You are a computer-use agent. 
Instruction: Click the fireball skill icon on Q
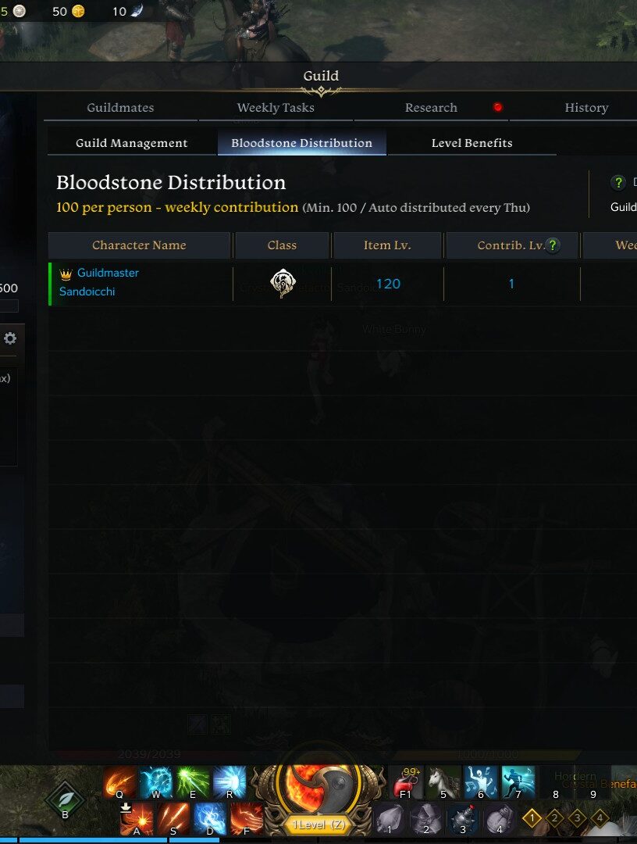pos(120,782)
